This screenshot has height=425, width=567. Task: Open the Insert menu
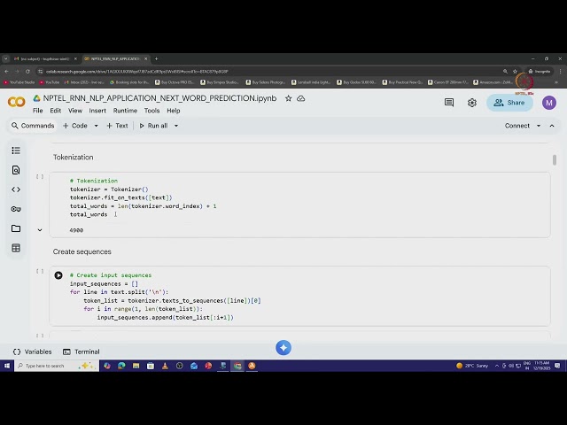[x=97, y=111]
